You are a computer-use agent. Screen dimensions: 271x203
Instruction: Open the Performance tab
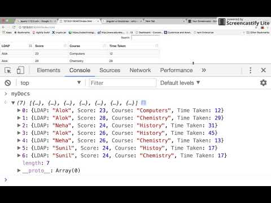coord(176,70)
